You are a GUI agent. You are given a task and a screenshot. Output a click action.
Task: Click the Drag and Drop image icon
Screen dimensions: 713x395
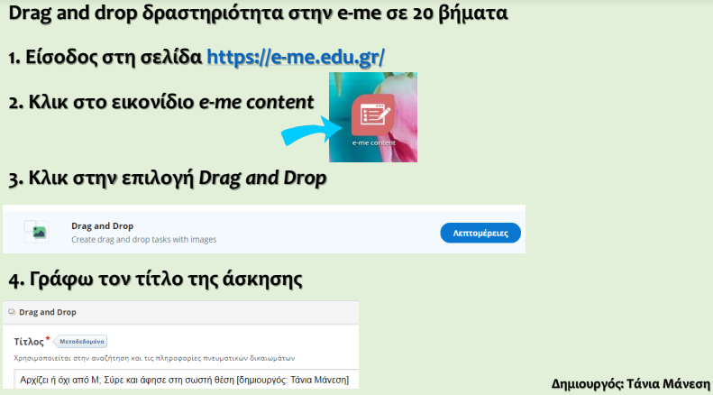pyautogui.click(x=36, y=232)
